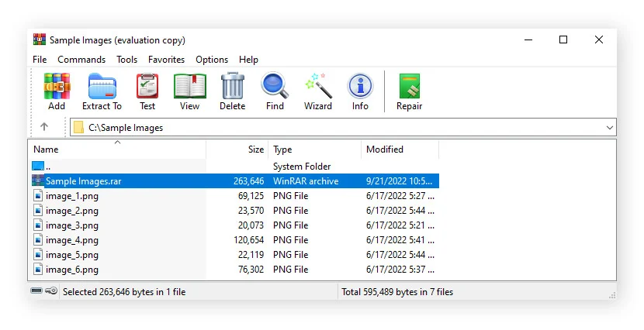Click the Selected 263,646 bytes status text
Viewport: 644px width, 330px height.
(124, 292)
